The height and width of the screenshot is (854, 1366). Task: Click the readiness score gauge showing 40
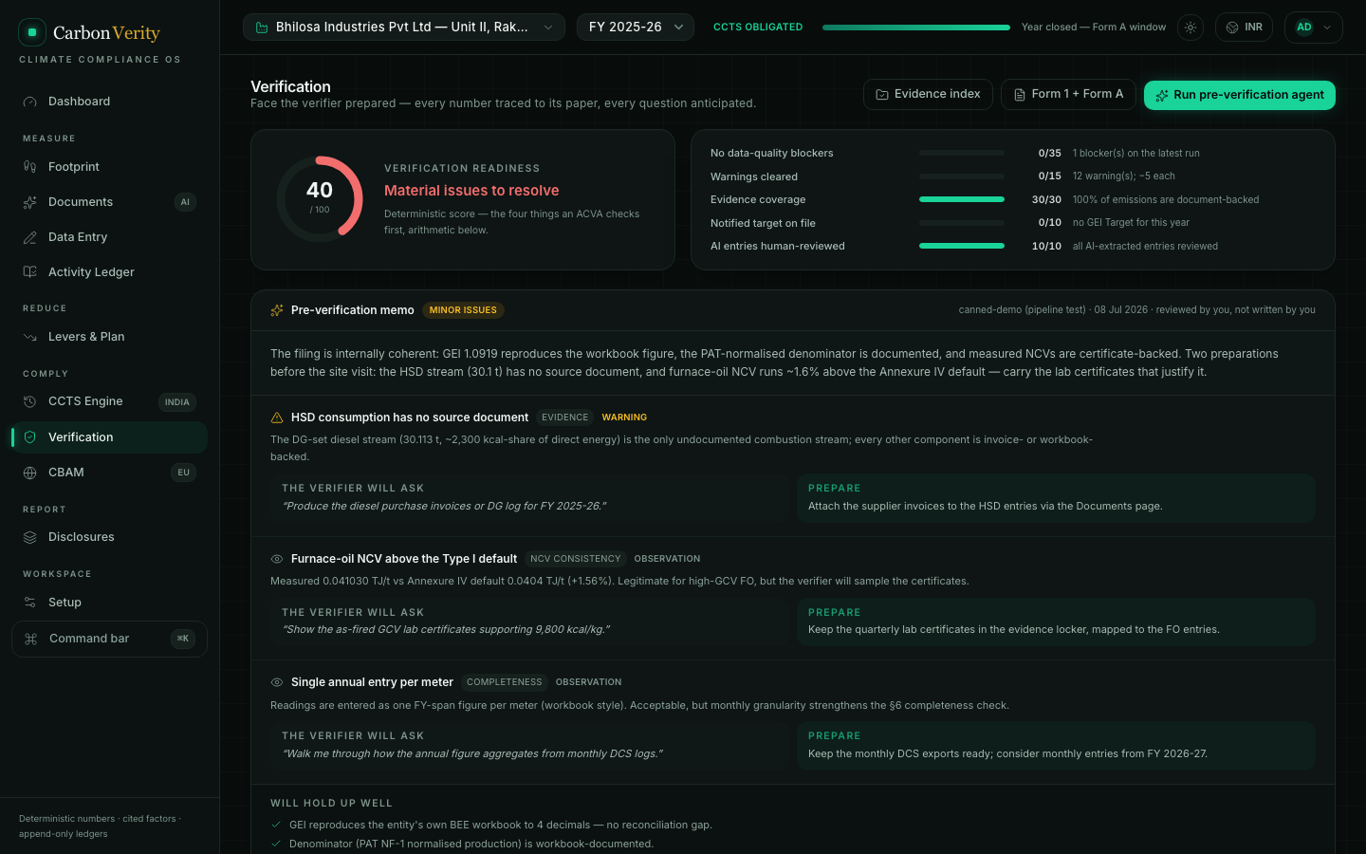320,199
